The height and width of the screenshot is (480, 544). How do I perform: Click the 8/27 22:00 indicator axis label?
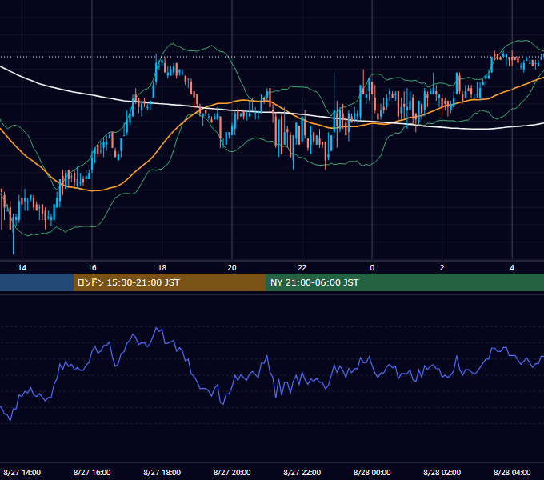click(302, 472)
